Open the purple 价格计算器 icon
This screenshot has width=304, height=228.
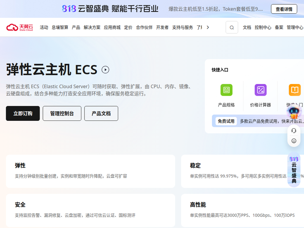pyautogui.click(x=260, y=90)
